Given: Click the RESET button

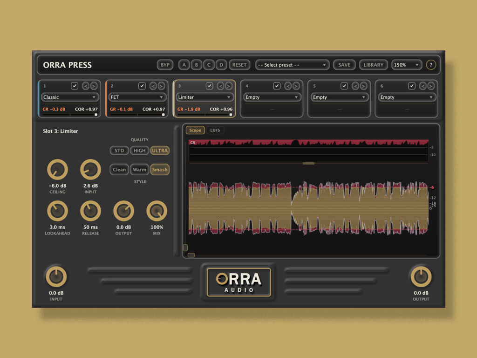Looking at the screenshot, I should [239, 65].
